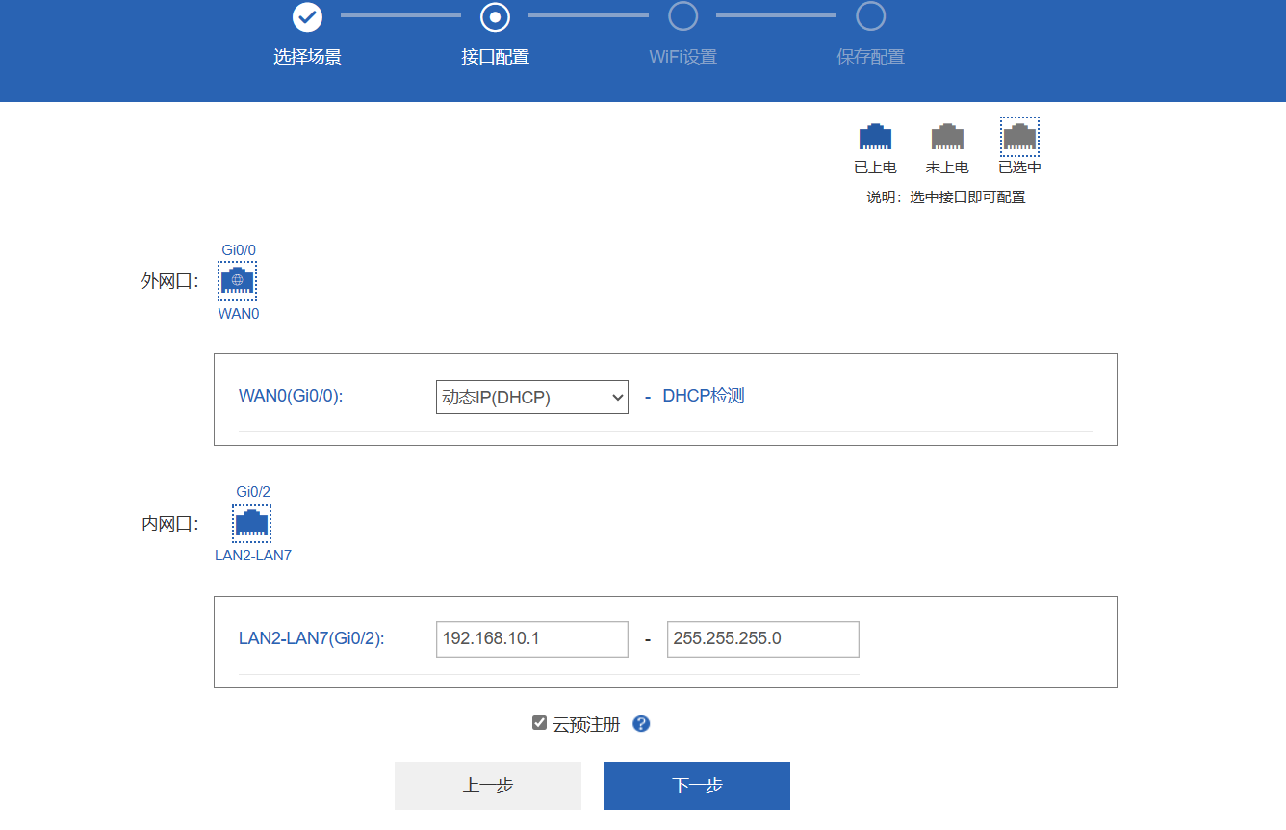Select the WAN0 Gi0/0 port icon
Viewport: 1286px width, 830px height.
coord(237,281)
